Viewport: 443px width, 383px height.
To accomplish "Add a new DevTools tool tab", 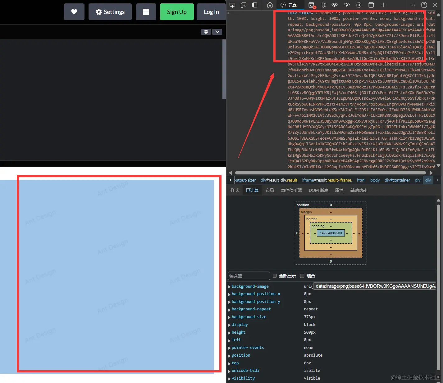I will [383, 5].
